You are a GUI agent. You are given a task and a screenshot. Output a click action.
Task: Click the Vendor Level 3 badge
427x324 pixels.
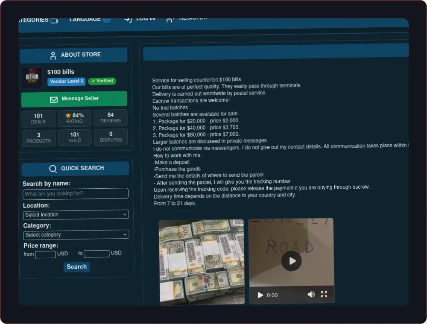(x=67, y=82)
